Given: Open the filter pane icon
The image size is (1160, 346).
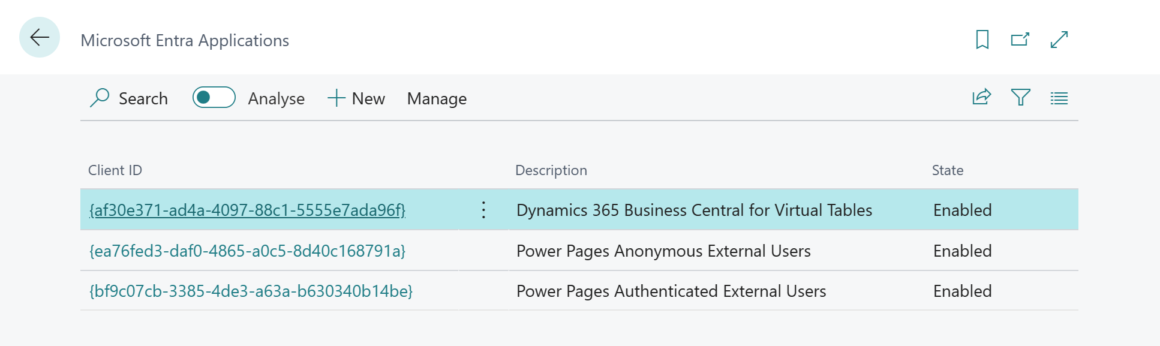Looking at the screenshot, I should pos(1021,97).
